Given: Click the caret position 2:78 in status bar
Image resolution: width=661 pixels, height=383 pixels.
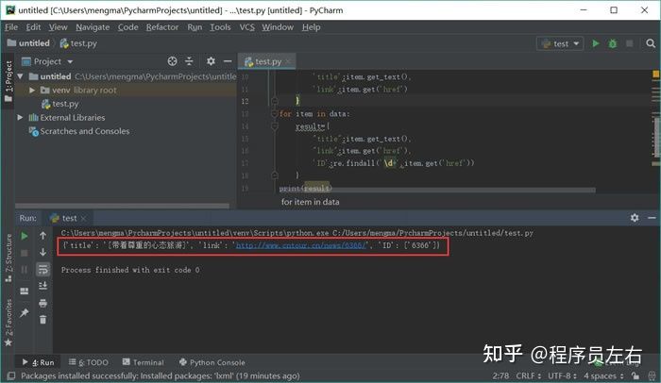Looking at the screenshot, I should coord(500,375).
